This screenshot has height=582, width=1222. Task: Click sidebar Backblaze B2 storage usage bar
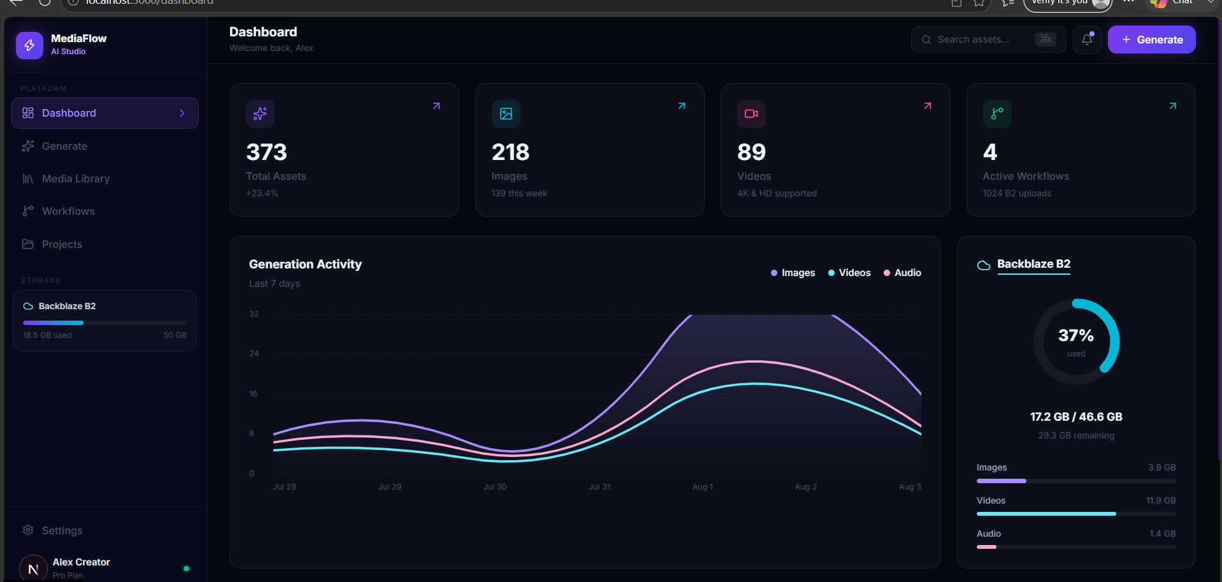[104, 323]
